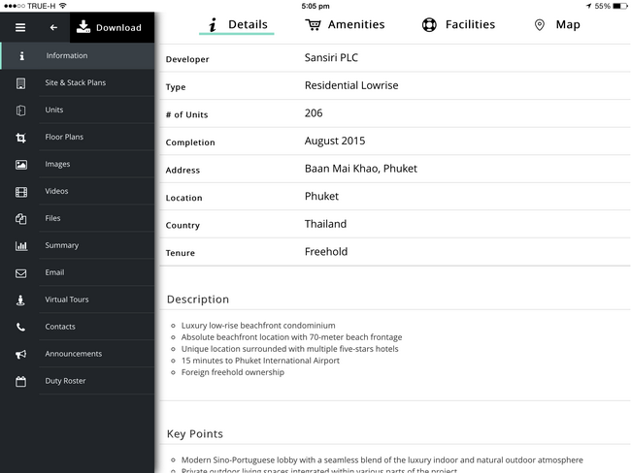The height and width of the screenshot is (473, 631).
Task: Click the Videos film strip icon
Action: (21, 192)
